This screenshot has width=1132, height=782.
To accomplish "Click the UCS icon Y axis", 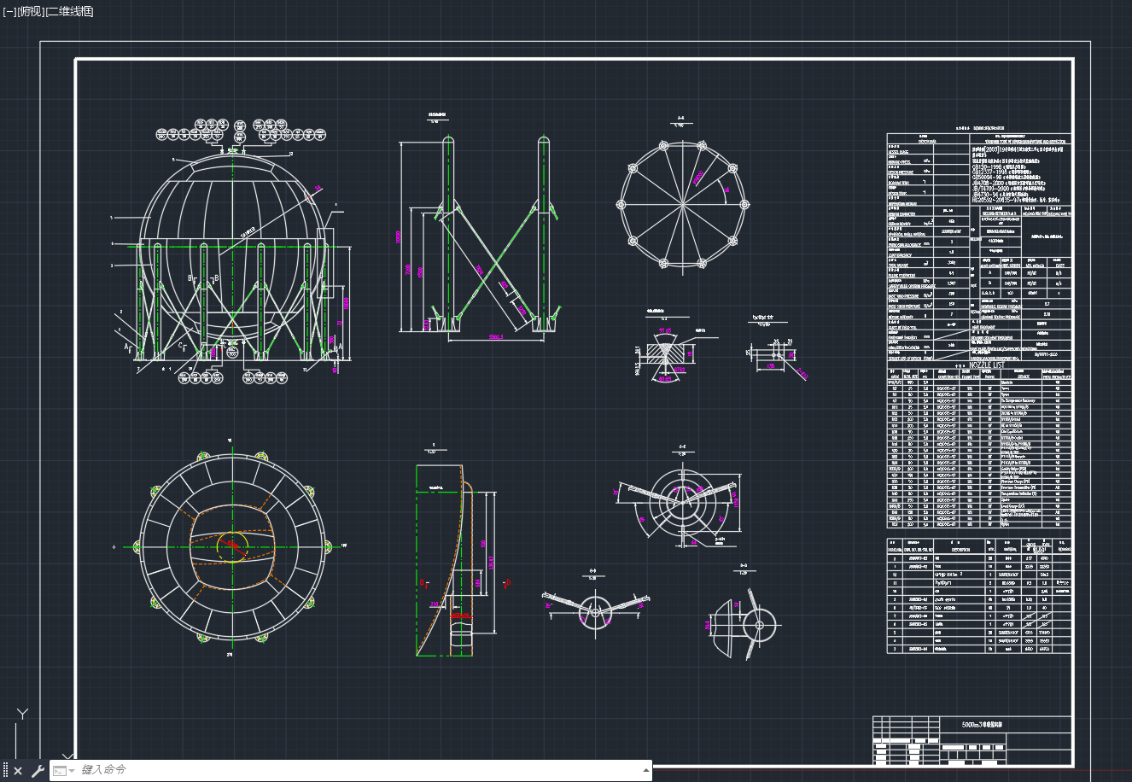I will (x=23, y=714).
